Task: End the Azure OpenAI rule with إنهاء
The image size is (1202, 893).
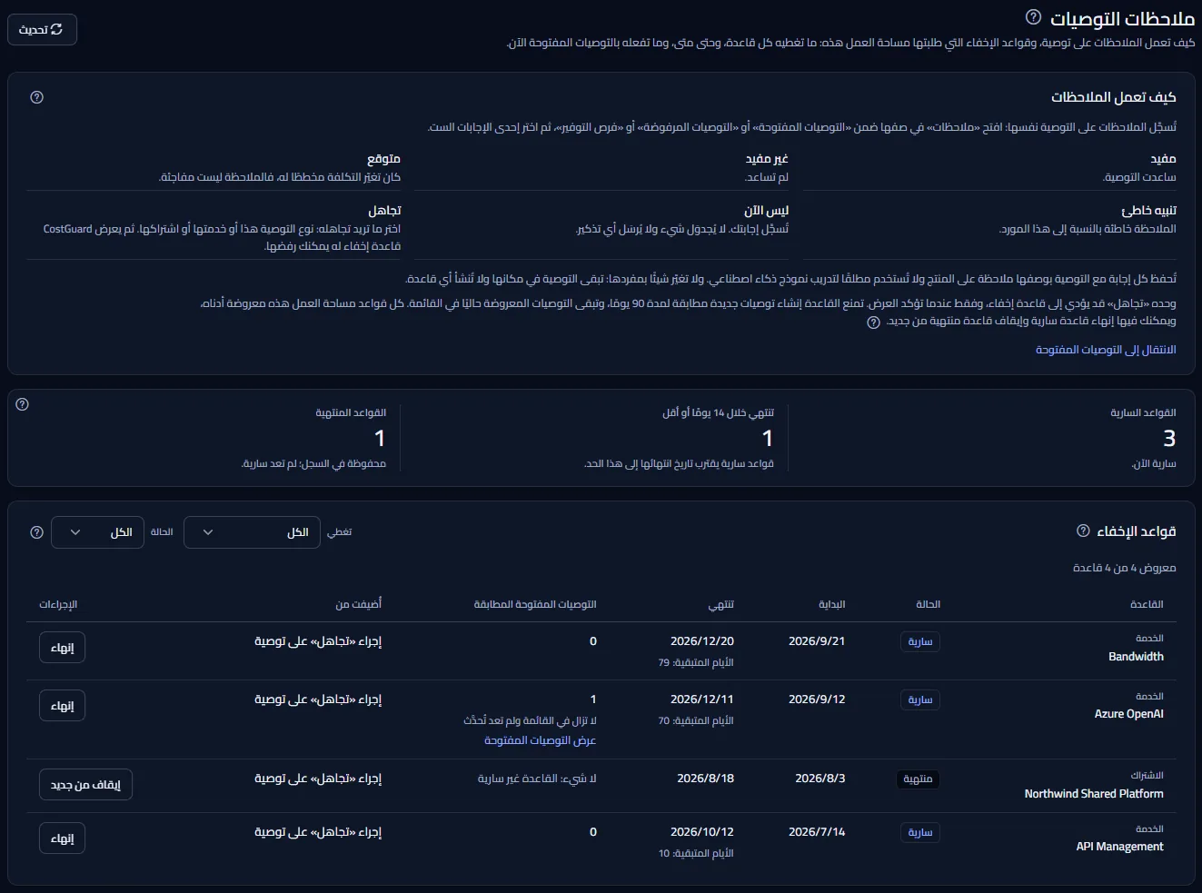Action: (62, 706)
